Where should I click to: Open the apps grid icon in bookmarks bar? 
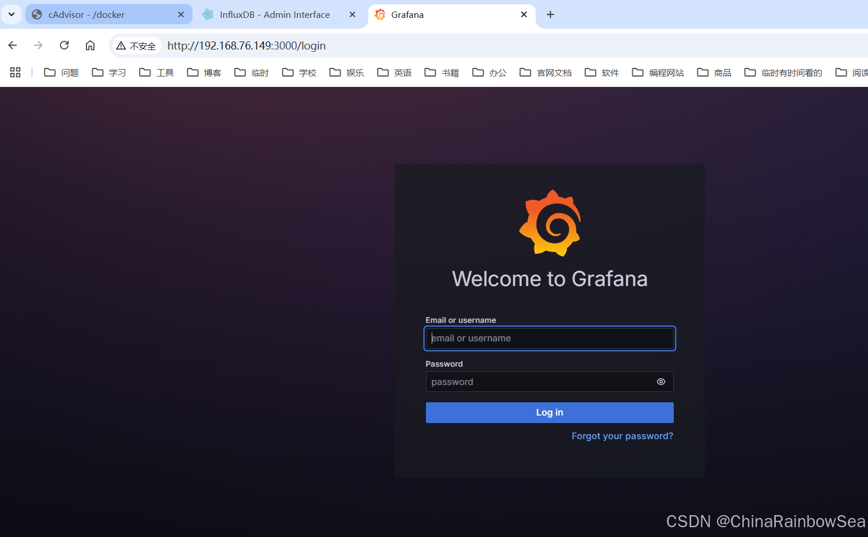click(x=16, y=73)
